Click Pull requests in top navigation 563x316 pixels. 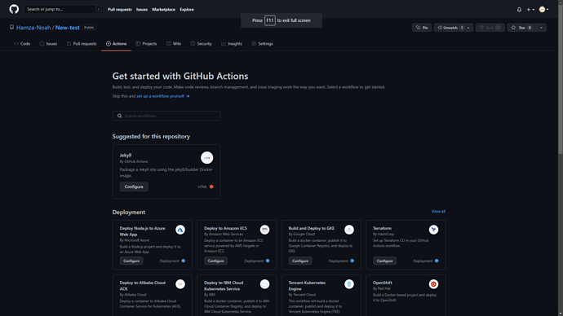[x=120, y=10]
